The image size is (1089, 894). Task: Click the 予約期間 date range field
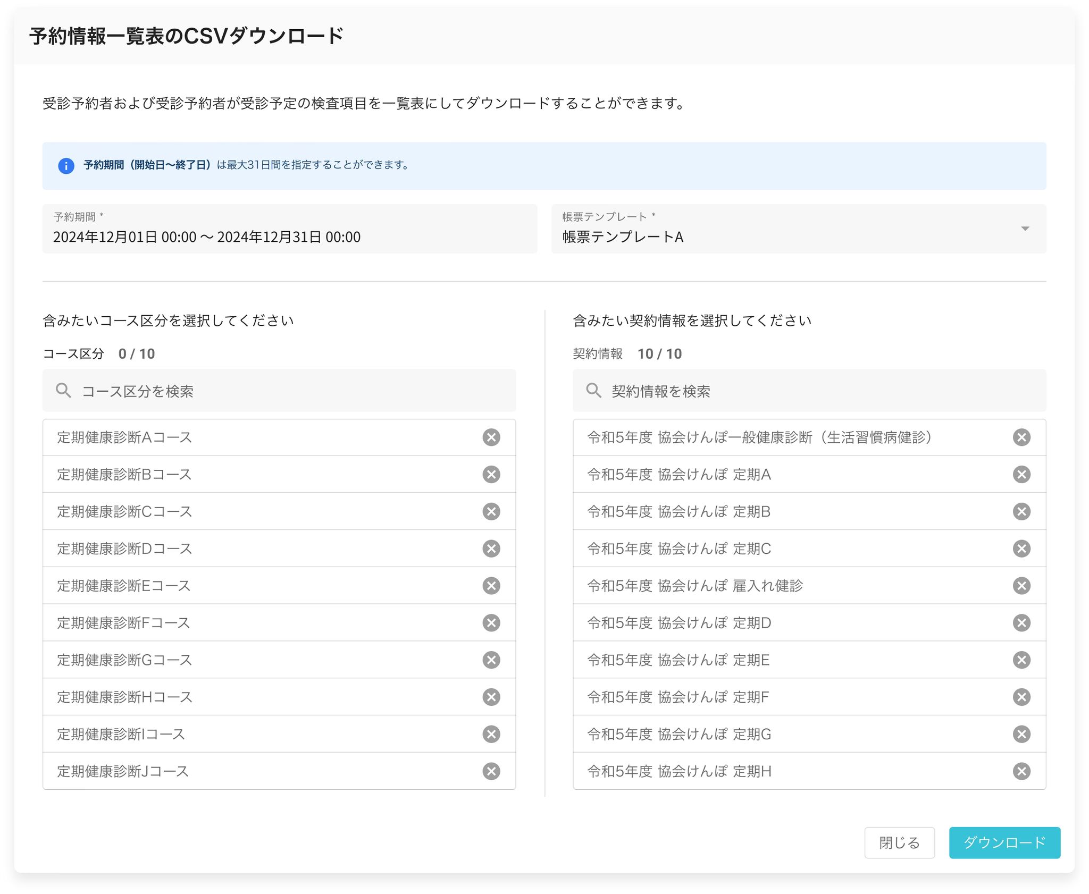point(289,230)
